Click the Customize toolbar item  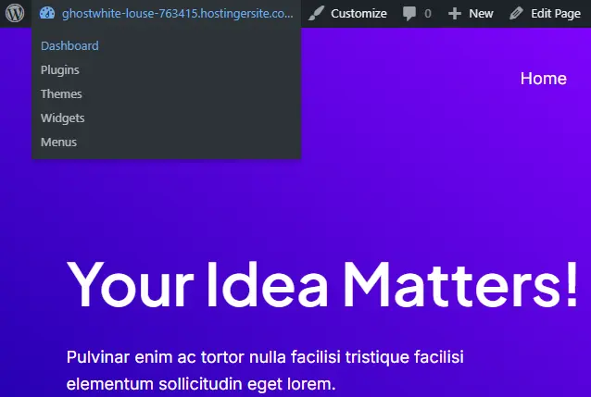(347, 14)
